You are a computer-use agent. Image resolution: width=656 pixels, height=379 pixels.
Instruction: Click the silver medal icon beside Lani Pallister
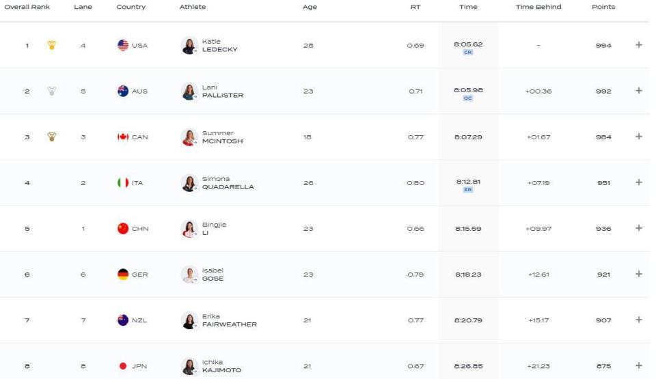[52, 92]
